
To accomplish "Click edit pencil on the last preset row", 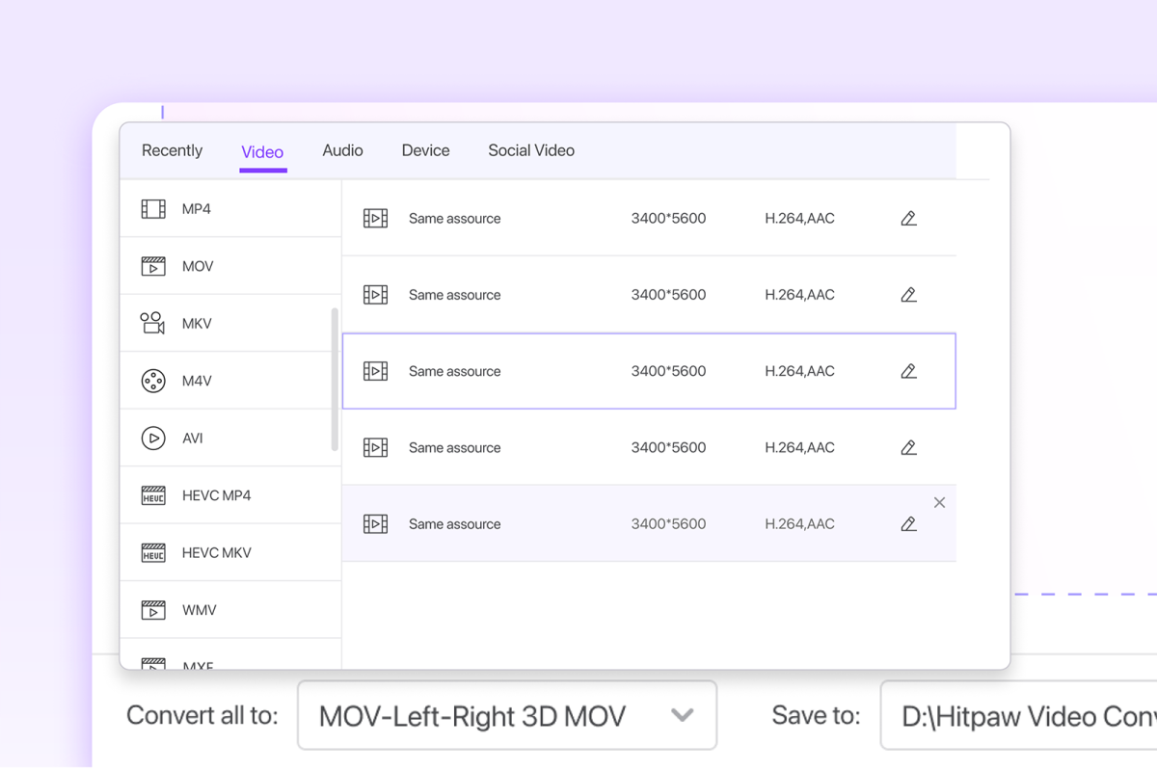I will tap(908, 524).
